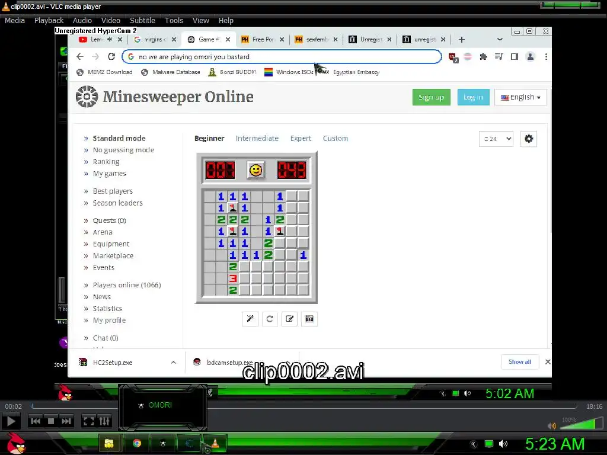Screen dimensions: 607x455
Task: Open the English language dropdown
Action: 520,97
